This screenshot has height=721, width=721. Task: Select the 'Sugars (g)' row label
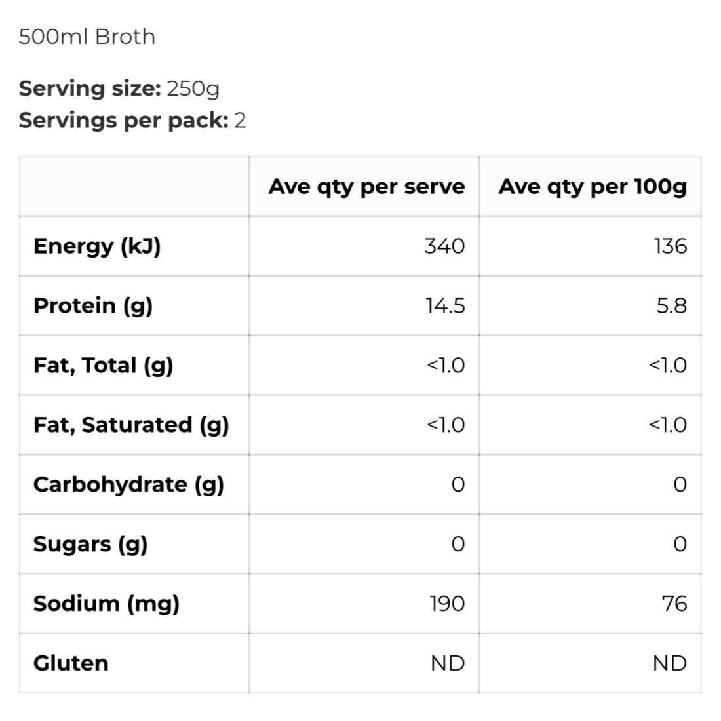(90, 545)
